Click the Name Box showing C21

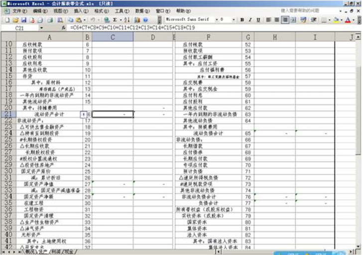pyautogui.click(x=20, y=28)
